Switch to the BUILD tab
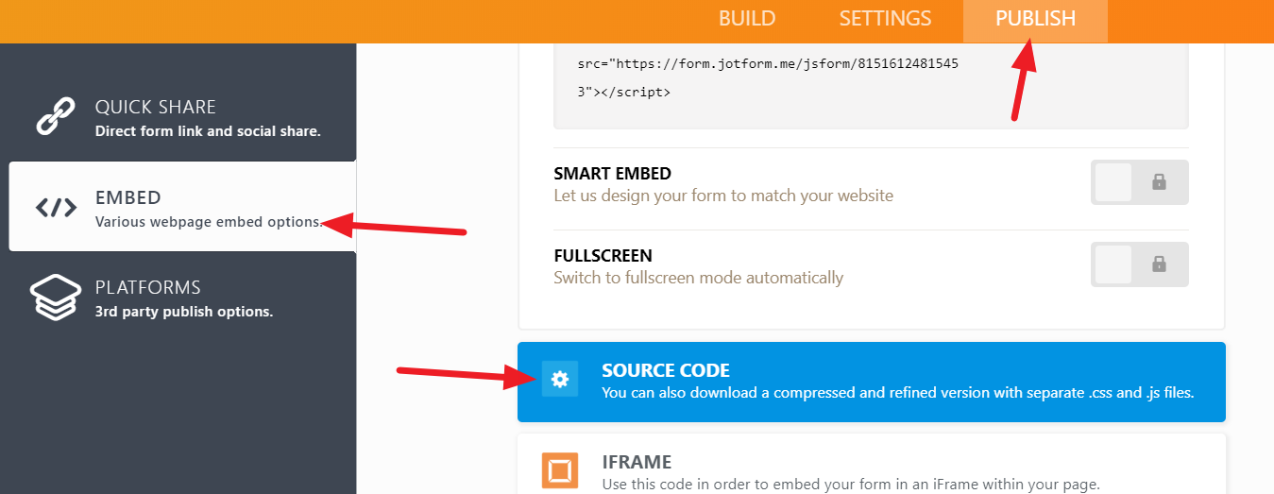 coord(747,19)
